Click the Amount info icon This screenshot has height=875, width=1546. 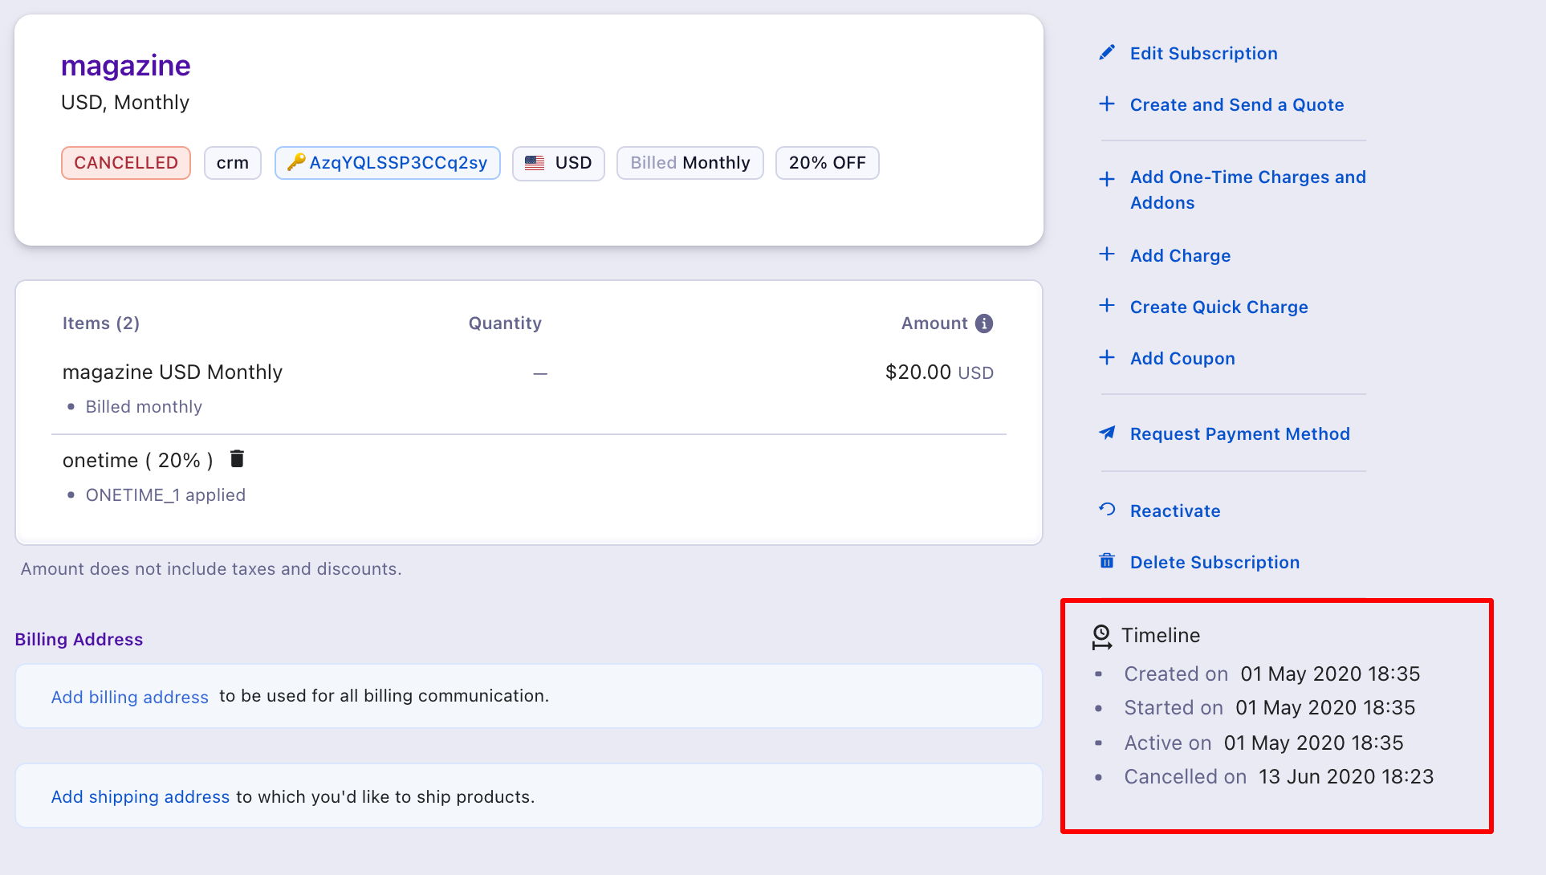coord(984,324)
